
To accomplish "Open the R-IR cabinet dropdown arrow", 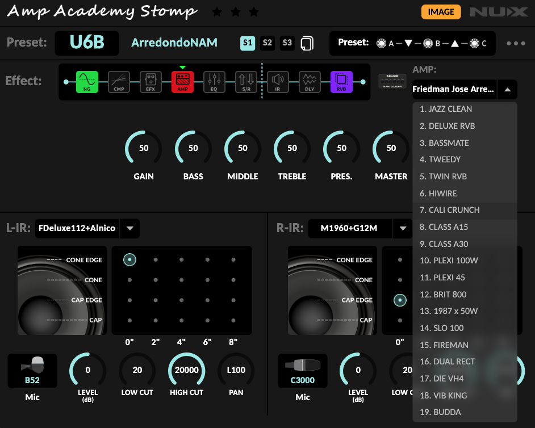I will click(403, 229).
